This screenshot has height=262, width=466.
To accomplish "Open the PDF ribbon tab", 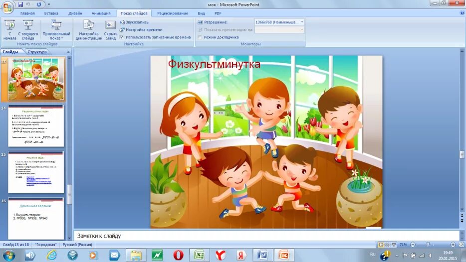I will tap(218, 13).
